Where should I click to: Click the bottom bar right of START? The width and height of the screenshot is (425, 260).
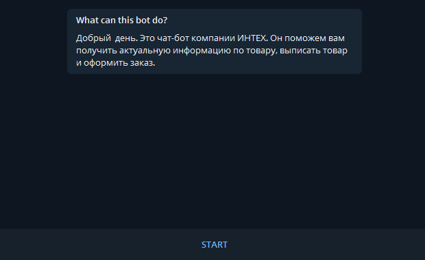point(326,244)
